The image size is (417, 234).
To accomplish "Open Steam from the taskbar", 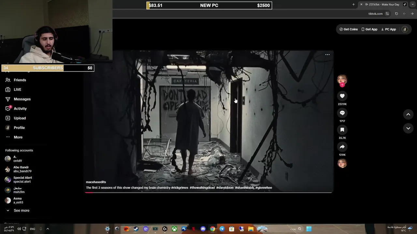I will click(136, 229).
